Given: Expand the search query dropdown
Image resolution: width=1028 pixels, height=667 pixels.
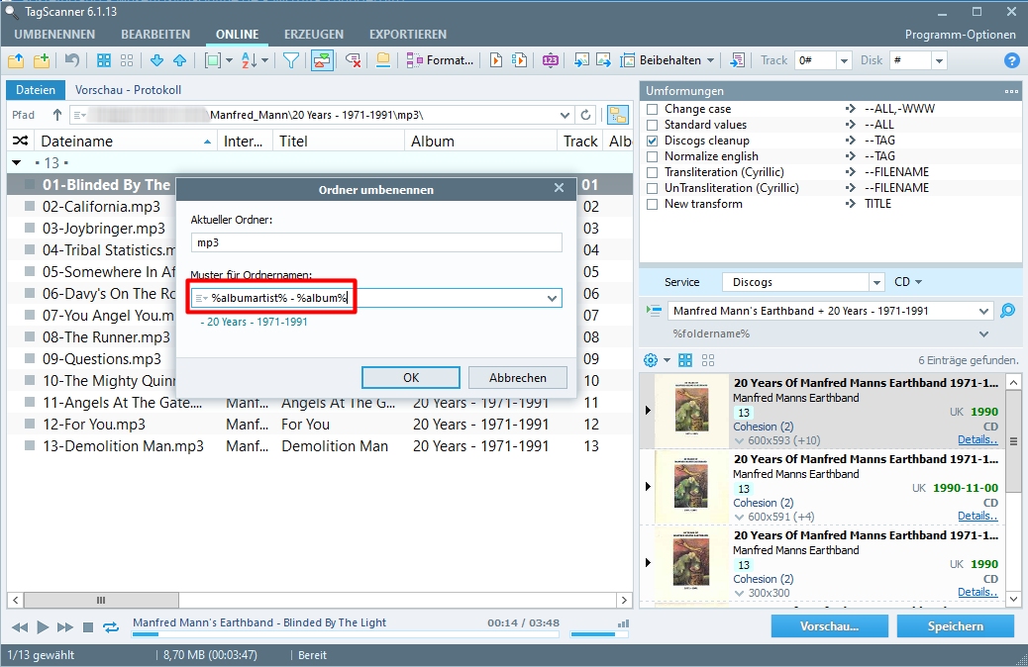Looking at the screenshot, I should pyautogui.click(x=983, y=311).
